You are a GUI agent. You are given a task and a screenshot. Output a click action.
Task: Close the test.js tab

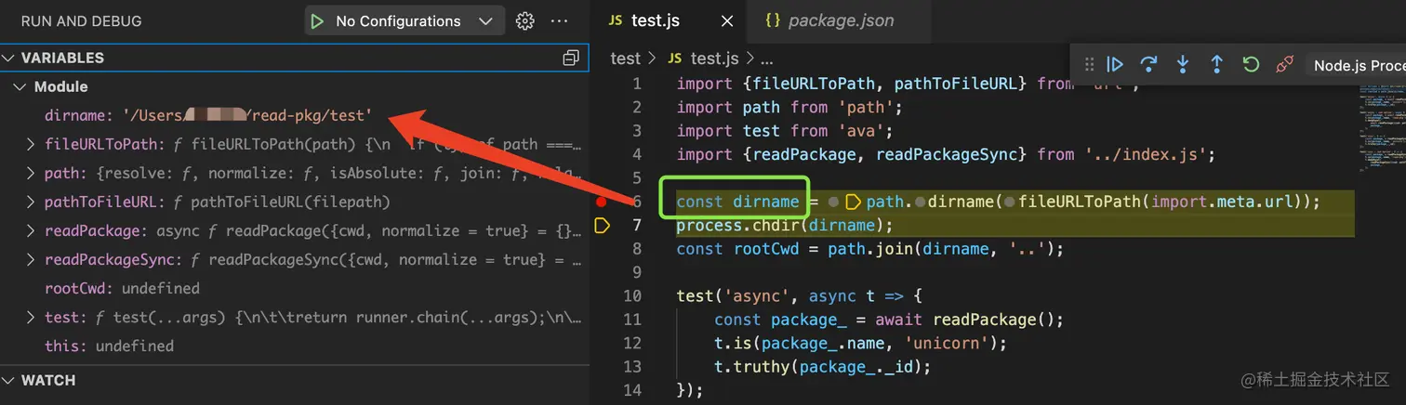[727, 20]
